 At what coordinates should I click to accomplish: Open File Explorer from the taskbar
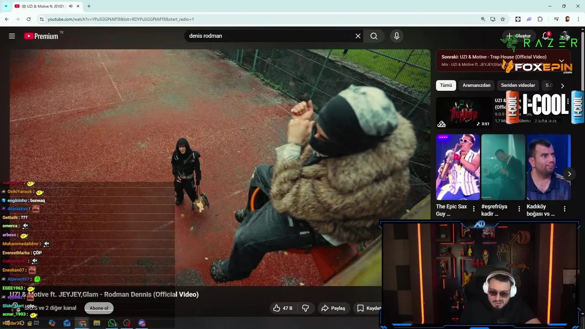[x=97, y=323]
